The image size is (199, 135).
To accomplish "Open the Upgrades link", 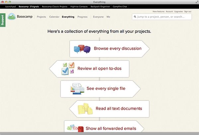I will (178, 11).
